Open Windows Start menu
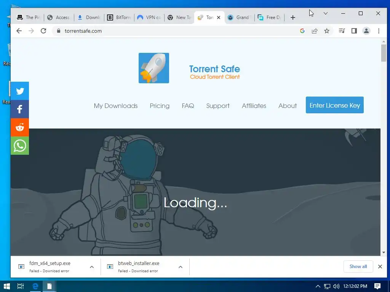Screen dimensions: 390x292 (x=7, y=286)
